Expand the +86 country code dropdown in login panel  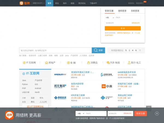click(110, 17)
